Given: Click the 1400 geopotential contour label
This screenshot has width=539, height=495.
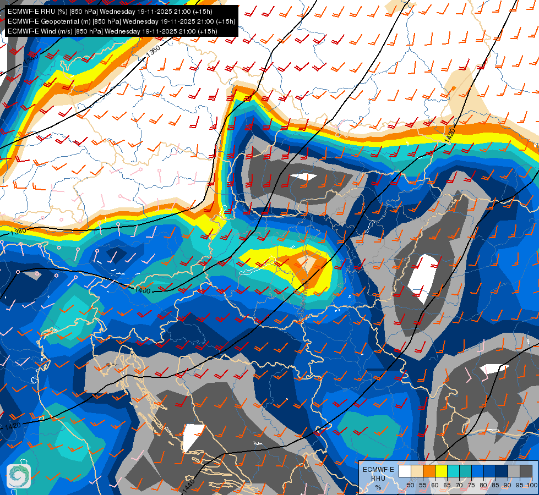Looking at the screenshot, I should (143, 290).
